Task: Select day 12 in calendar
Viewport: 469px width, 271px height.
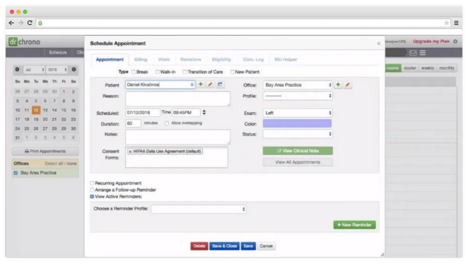Action: [x=36, y=110]
